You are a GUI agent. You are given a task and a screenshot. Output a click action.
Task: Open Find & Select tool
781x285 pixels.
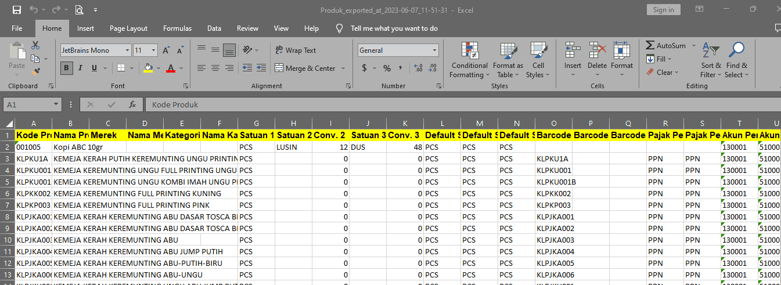[x=736, y=60]
